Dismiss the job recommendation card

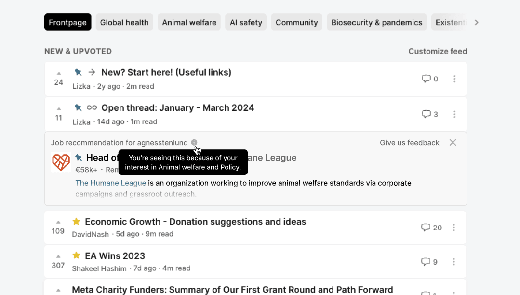click(x=453, y=142)
